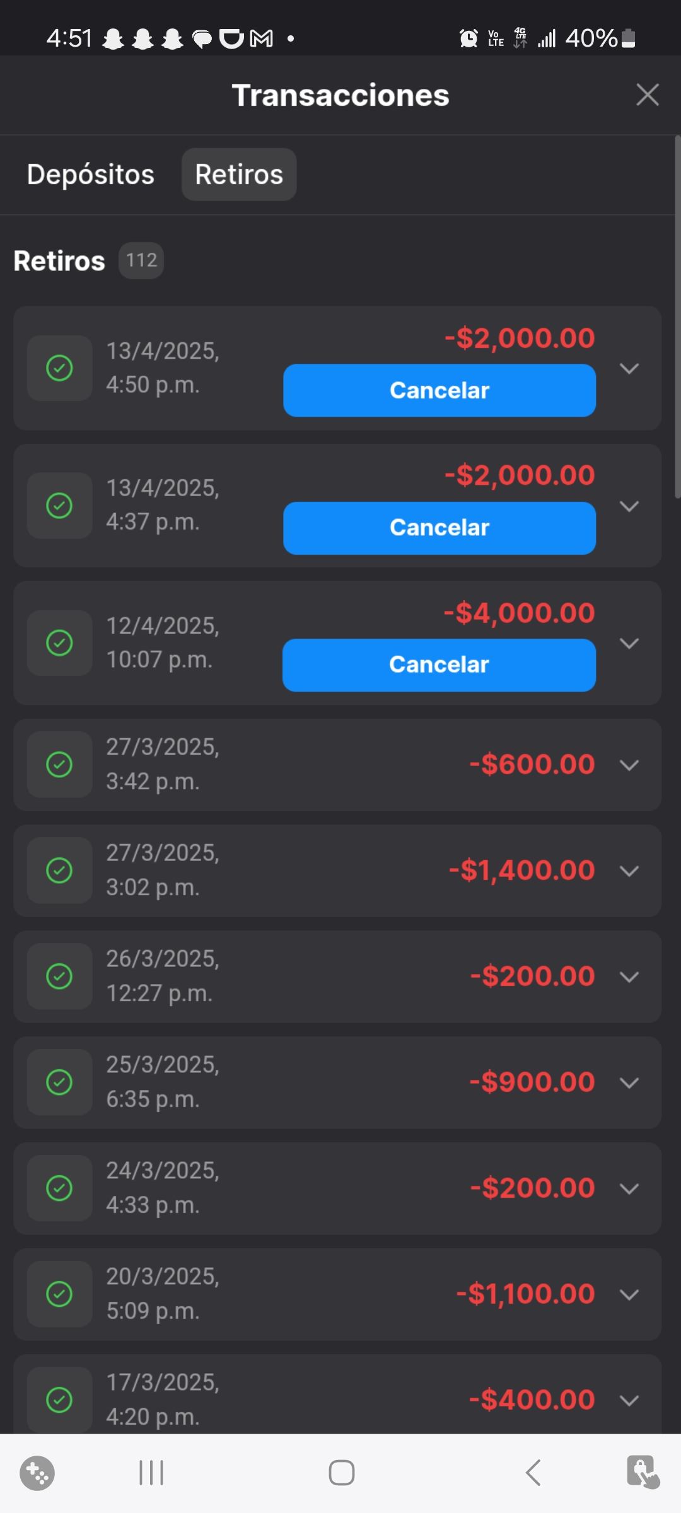681x1513 pixels.
Task: Select the Retiros tab
Action: coord(239,175)
